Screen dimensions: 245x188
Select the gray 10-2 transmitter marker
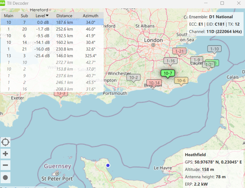coord(133,77)
